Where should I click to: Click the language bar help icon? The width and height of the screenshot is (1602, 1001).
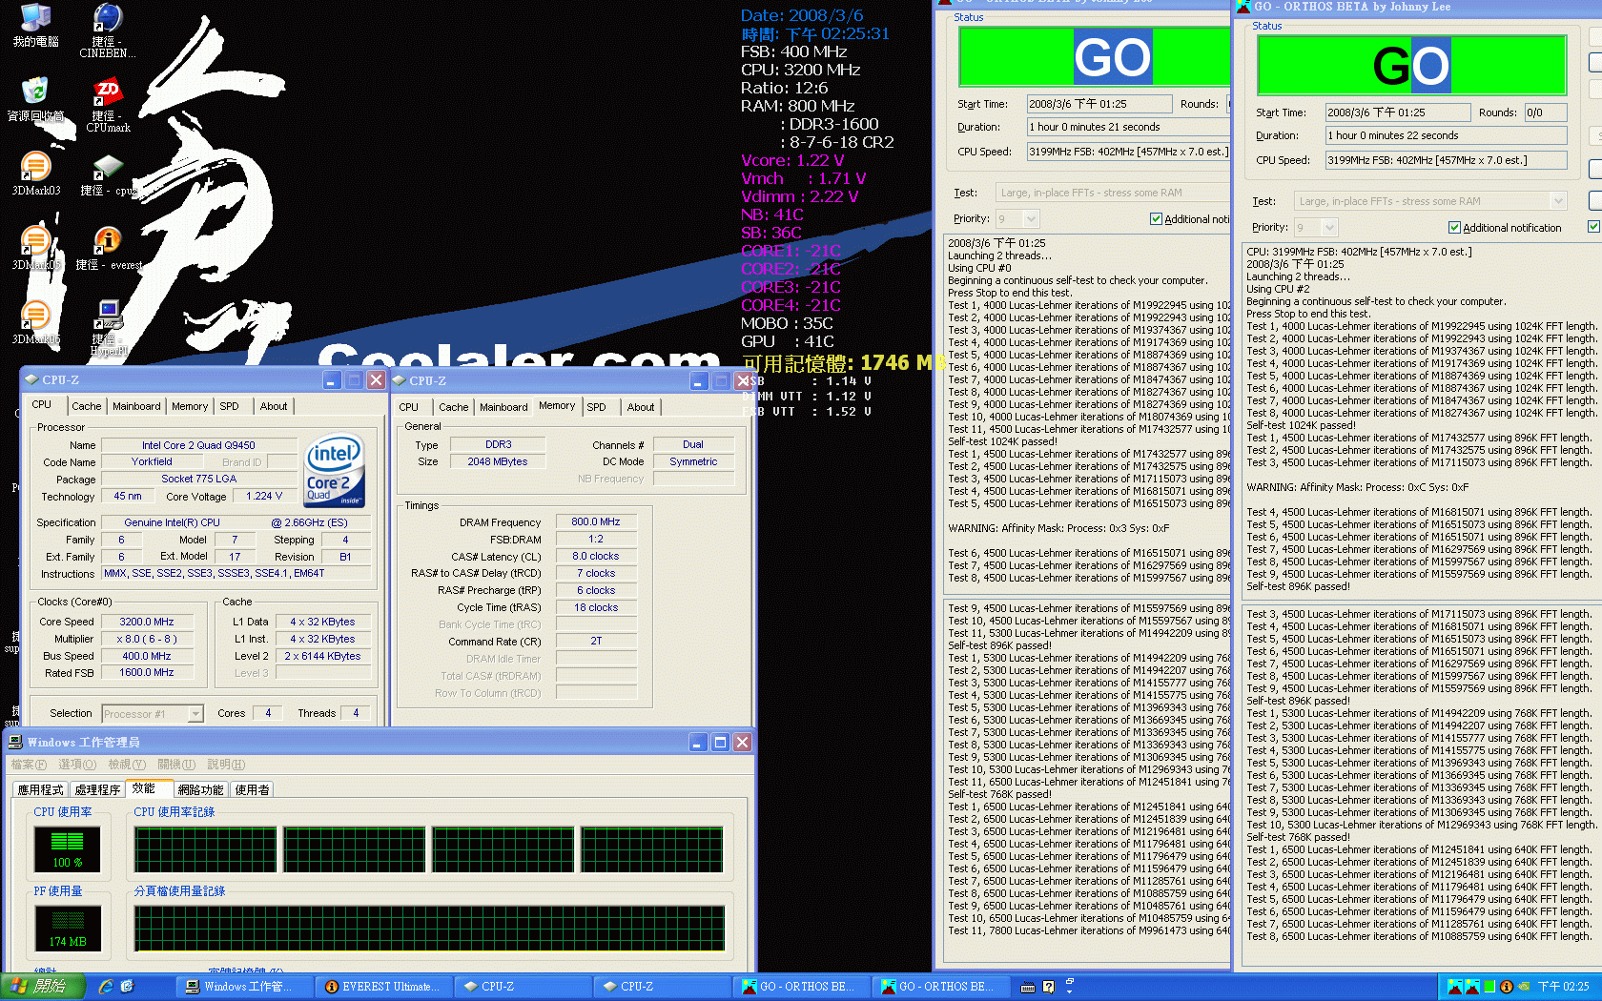(1048, 987)
